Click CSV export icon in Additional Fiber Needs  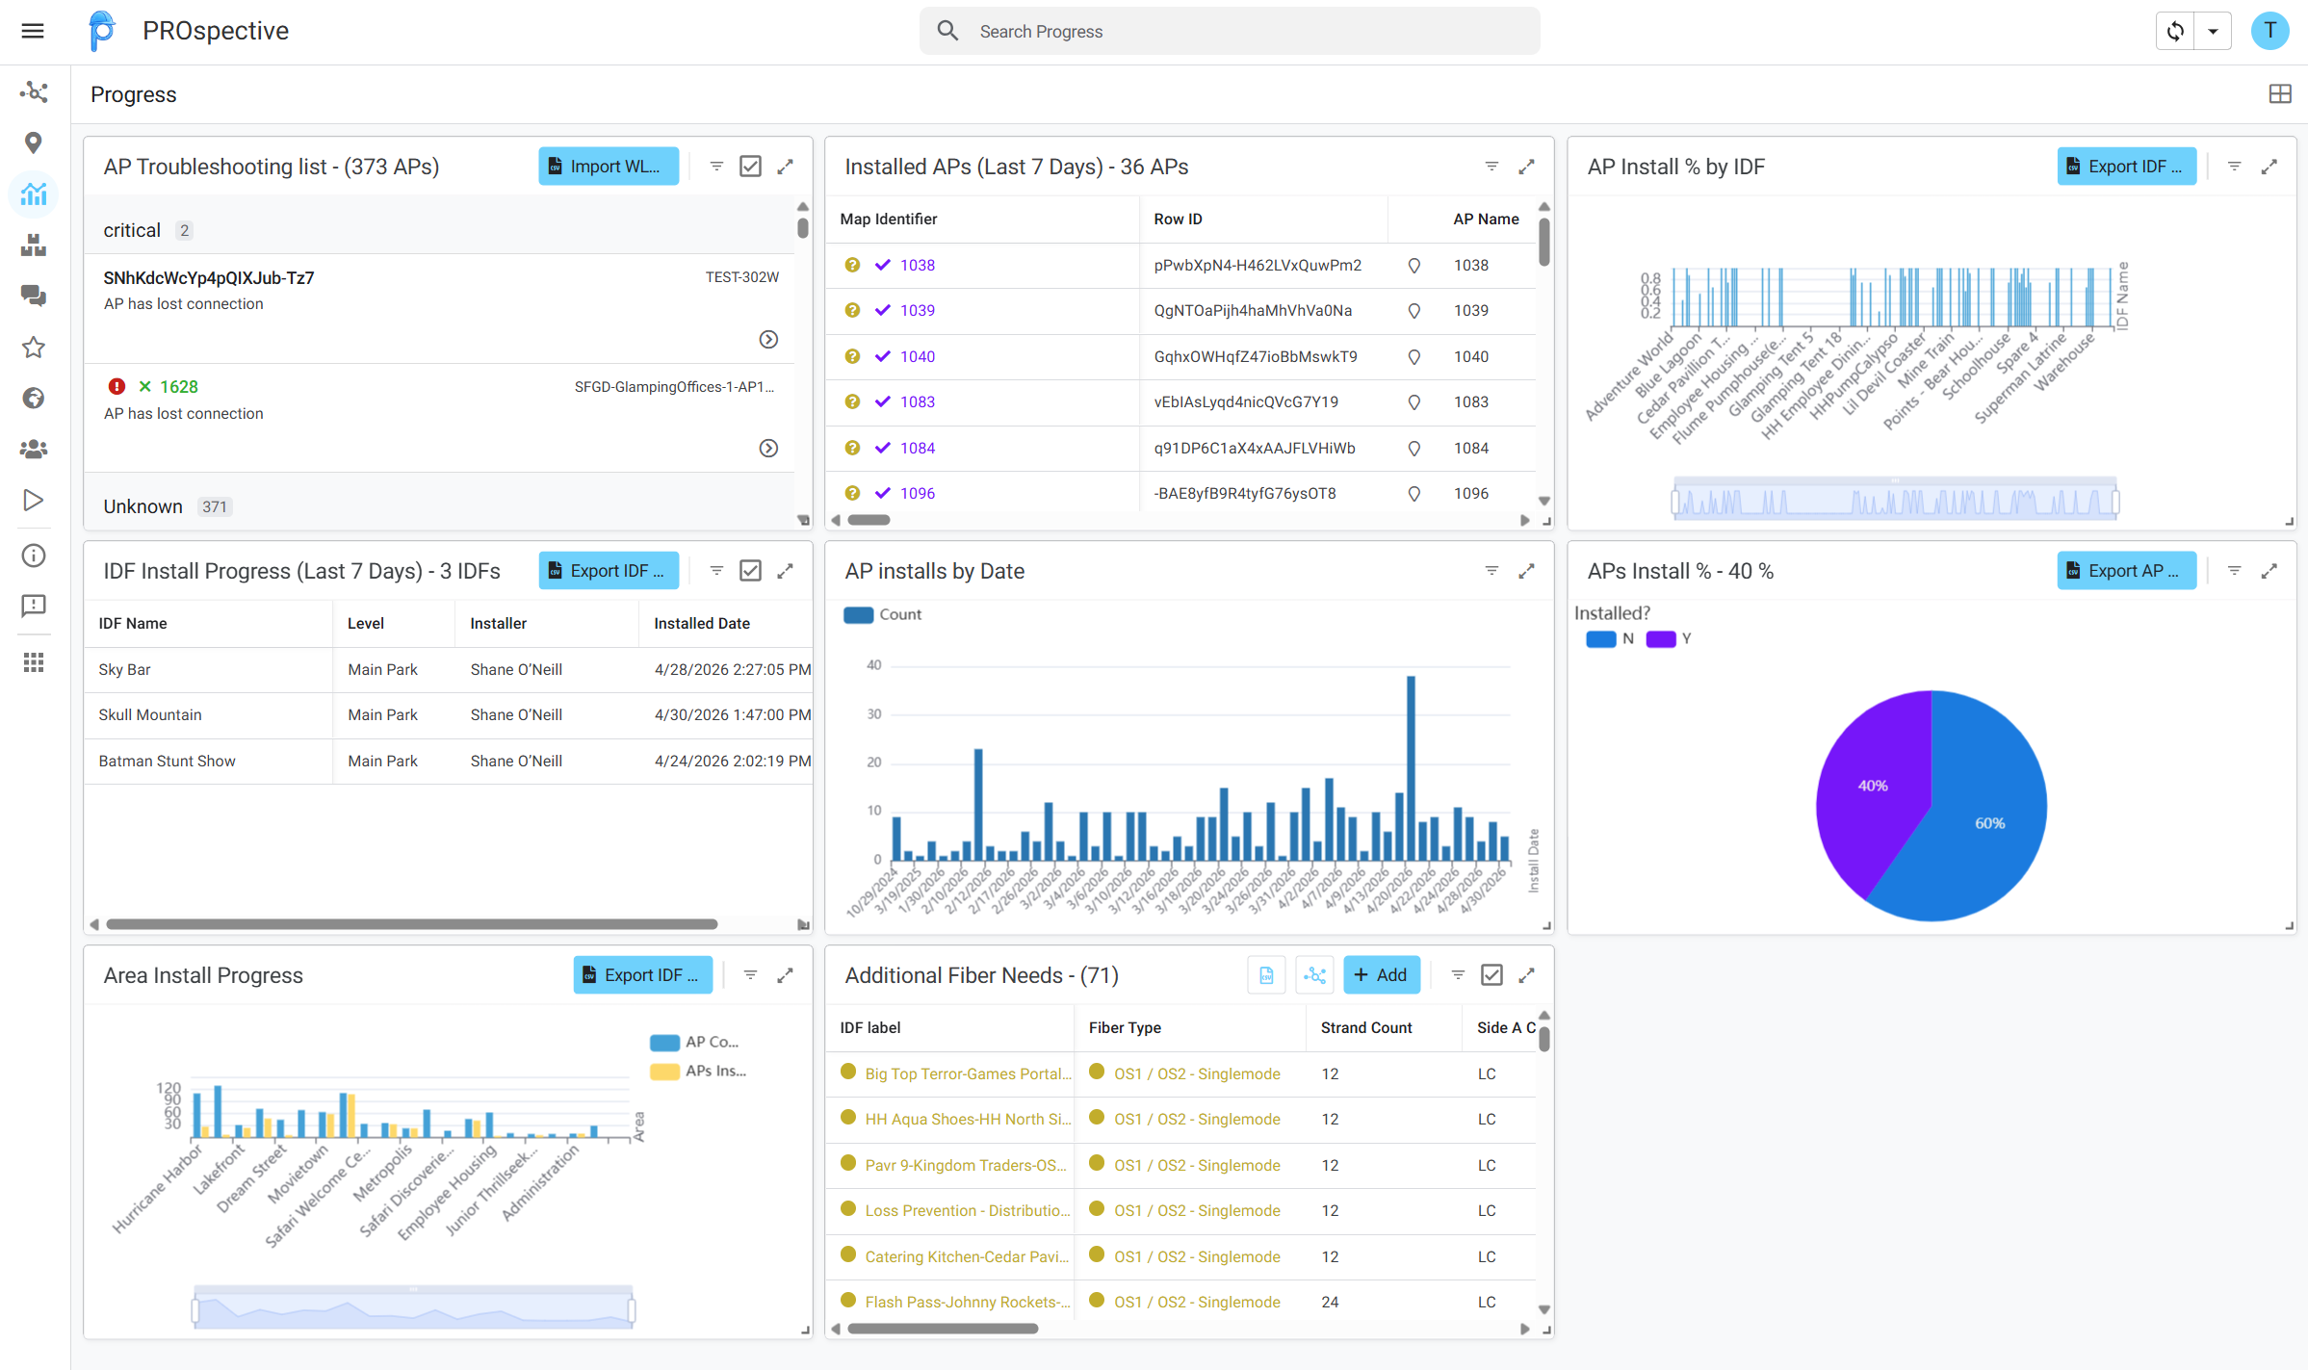[x=1266, y=975]
